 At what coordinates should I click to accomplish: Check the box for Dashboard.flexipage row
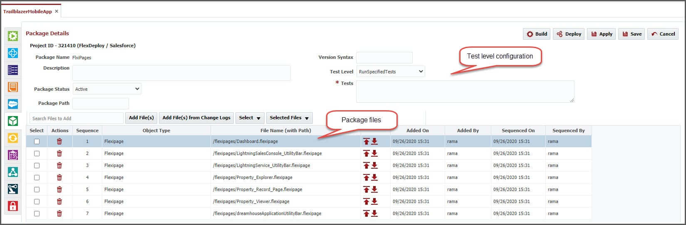(x=37, y=141)
